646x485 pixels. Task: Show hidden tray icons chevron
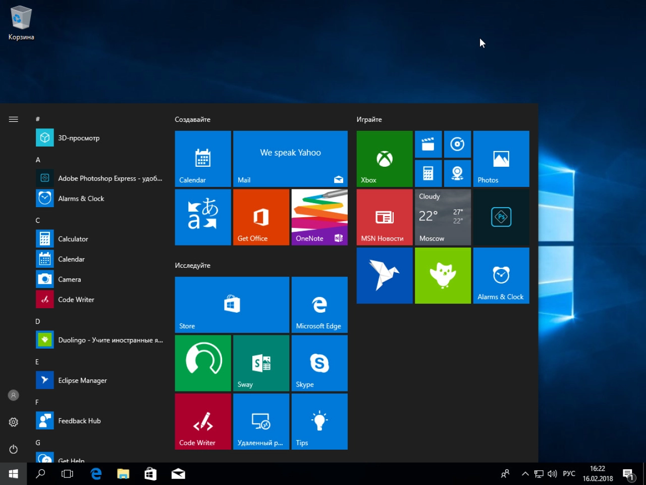[525, 474]
